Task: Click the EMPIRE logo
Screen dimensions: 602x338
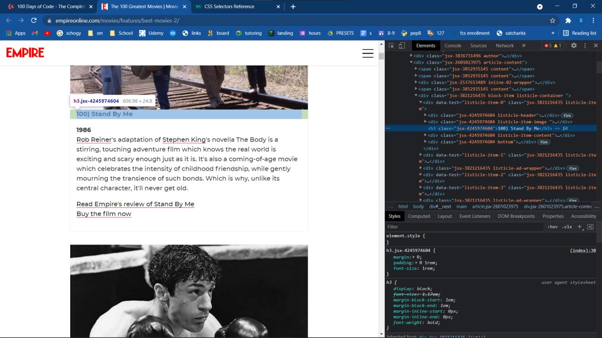Action: pyautogui.click(x=25, y=53)
